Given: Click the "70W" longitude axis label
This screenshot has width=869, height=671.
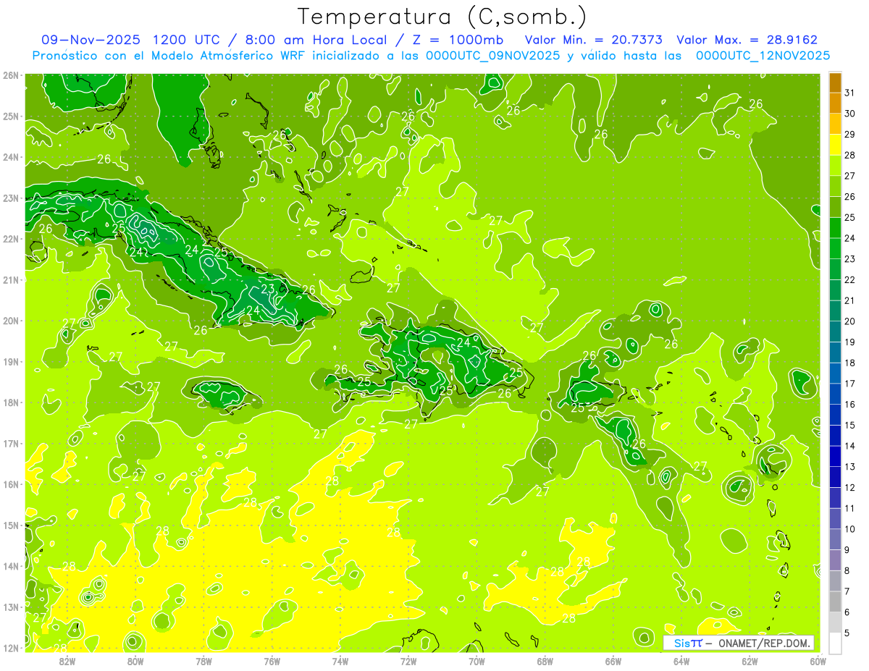Looking at the screenshot, I should 477,661.
